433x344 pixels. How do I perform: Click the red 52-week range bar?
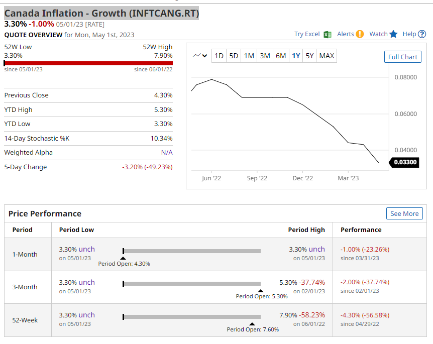(88, 63)
